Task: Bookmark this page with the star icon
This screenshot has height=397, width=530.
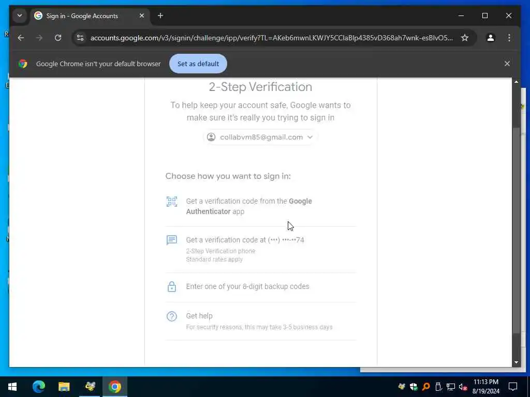Action: pyautogui.click(x=465, y=38)
